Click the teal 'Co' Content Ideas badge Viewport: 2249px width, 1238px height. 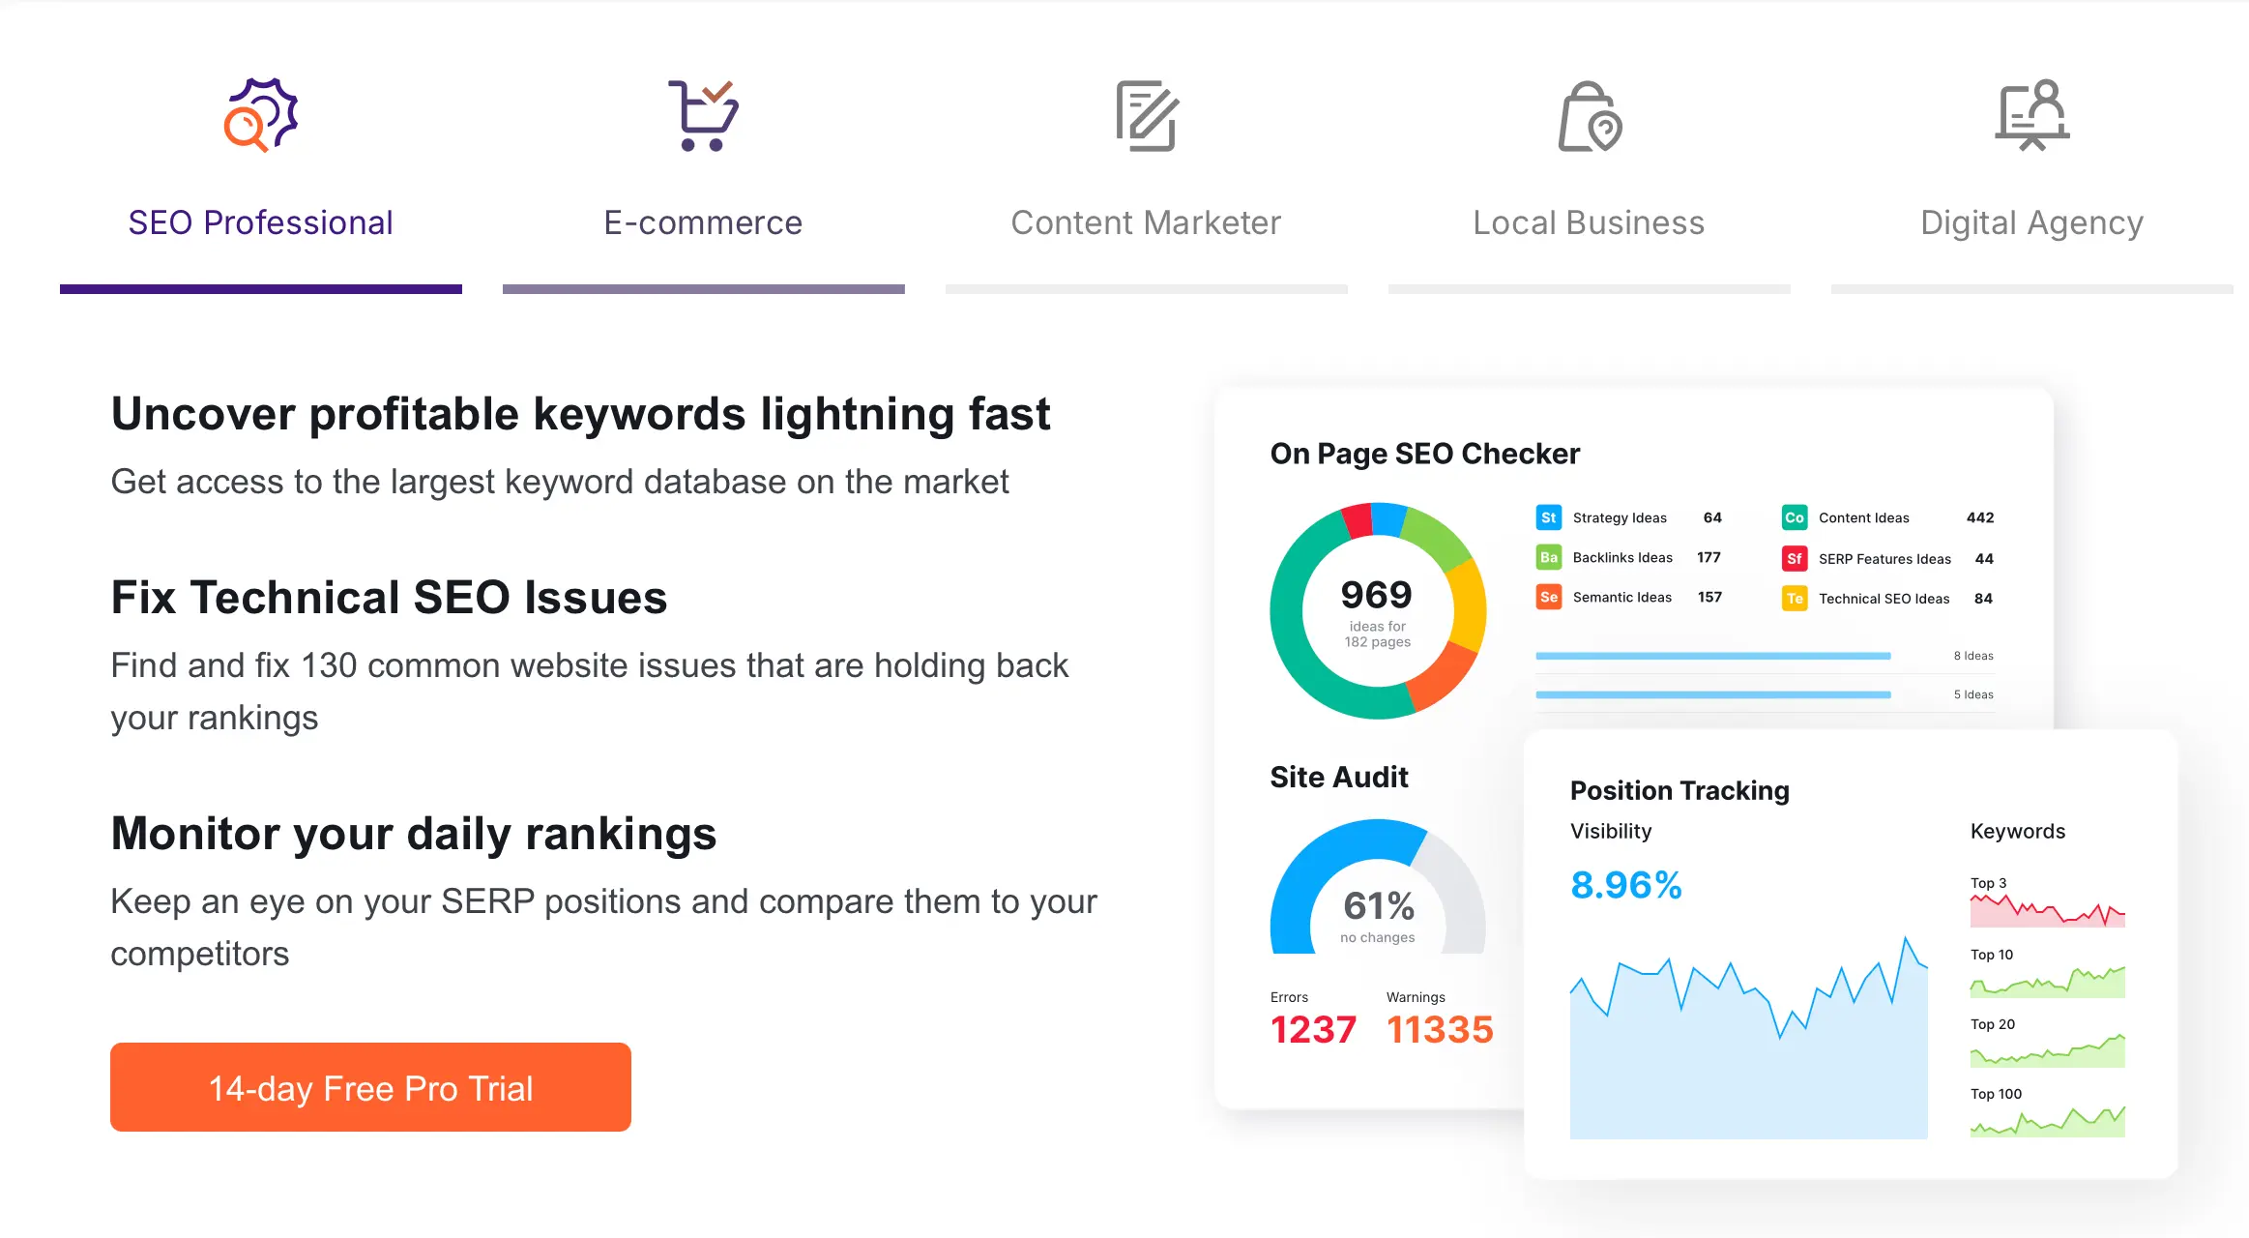coord(1795,517)
